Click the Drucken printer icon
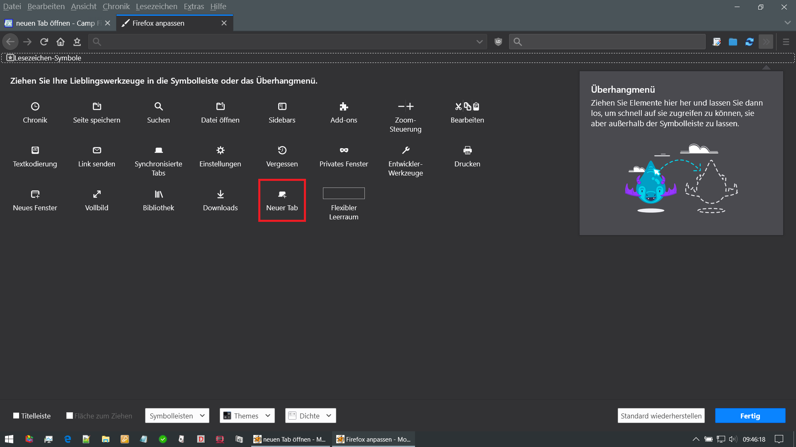 coord(467,150)
